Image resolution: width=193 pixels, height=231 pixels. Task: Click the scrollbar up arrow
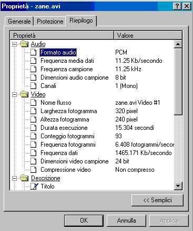(178, 44)
